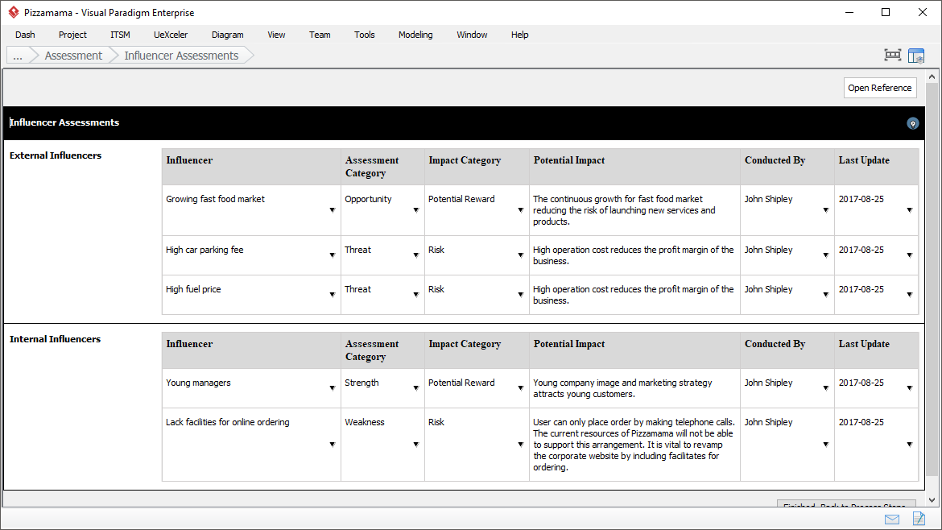Open the panel layout icon at top right
The image size is (942, 530).
tap(915, 56)
